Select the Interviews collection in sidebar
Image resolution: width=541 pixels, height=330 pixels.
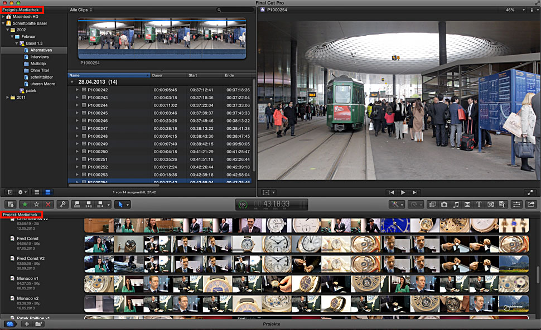pos(39,57)
